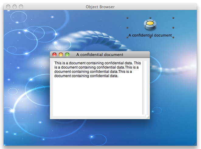Zoom the confidential document window with the green button
This screenshot has width=201, height=149.
point(67,55)
